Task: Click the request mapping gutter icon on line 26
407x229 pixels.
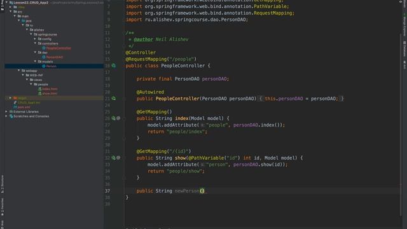Action: [118, 118]
